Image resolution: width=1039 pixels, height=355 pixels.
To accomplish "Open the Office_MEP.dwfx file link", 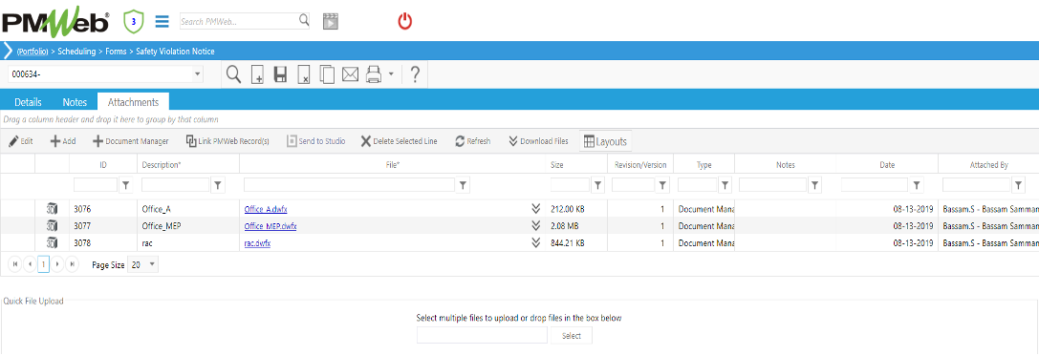I will click(x=271, y=226).
